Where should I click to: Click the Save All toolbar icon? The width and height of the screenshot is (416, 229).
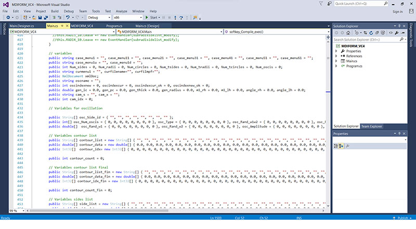coord(46,18)
